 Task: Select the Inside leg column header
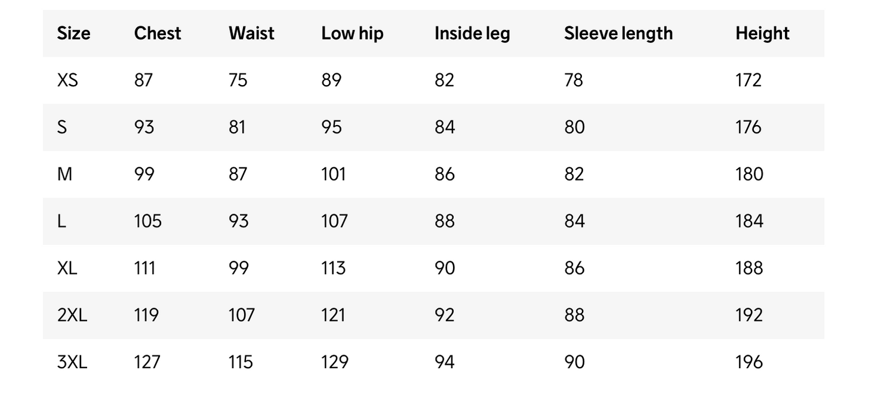click(x=472, y=33)
